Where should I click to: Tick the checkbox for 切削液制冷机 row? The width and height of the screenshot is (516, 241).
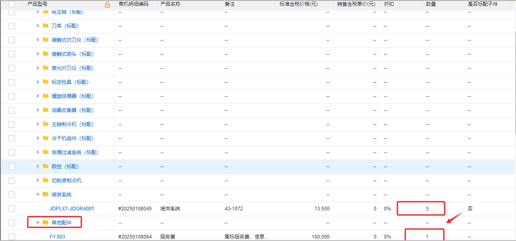click(12, 181)
